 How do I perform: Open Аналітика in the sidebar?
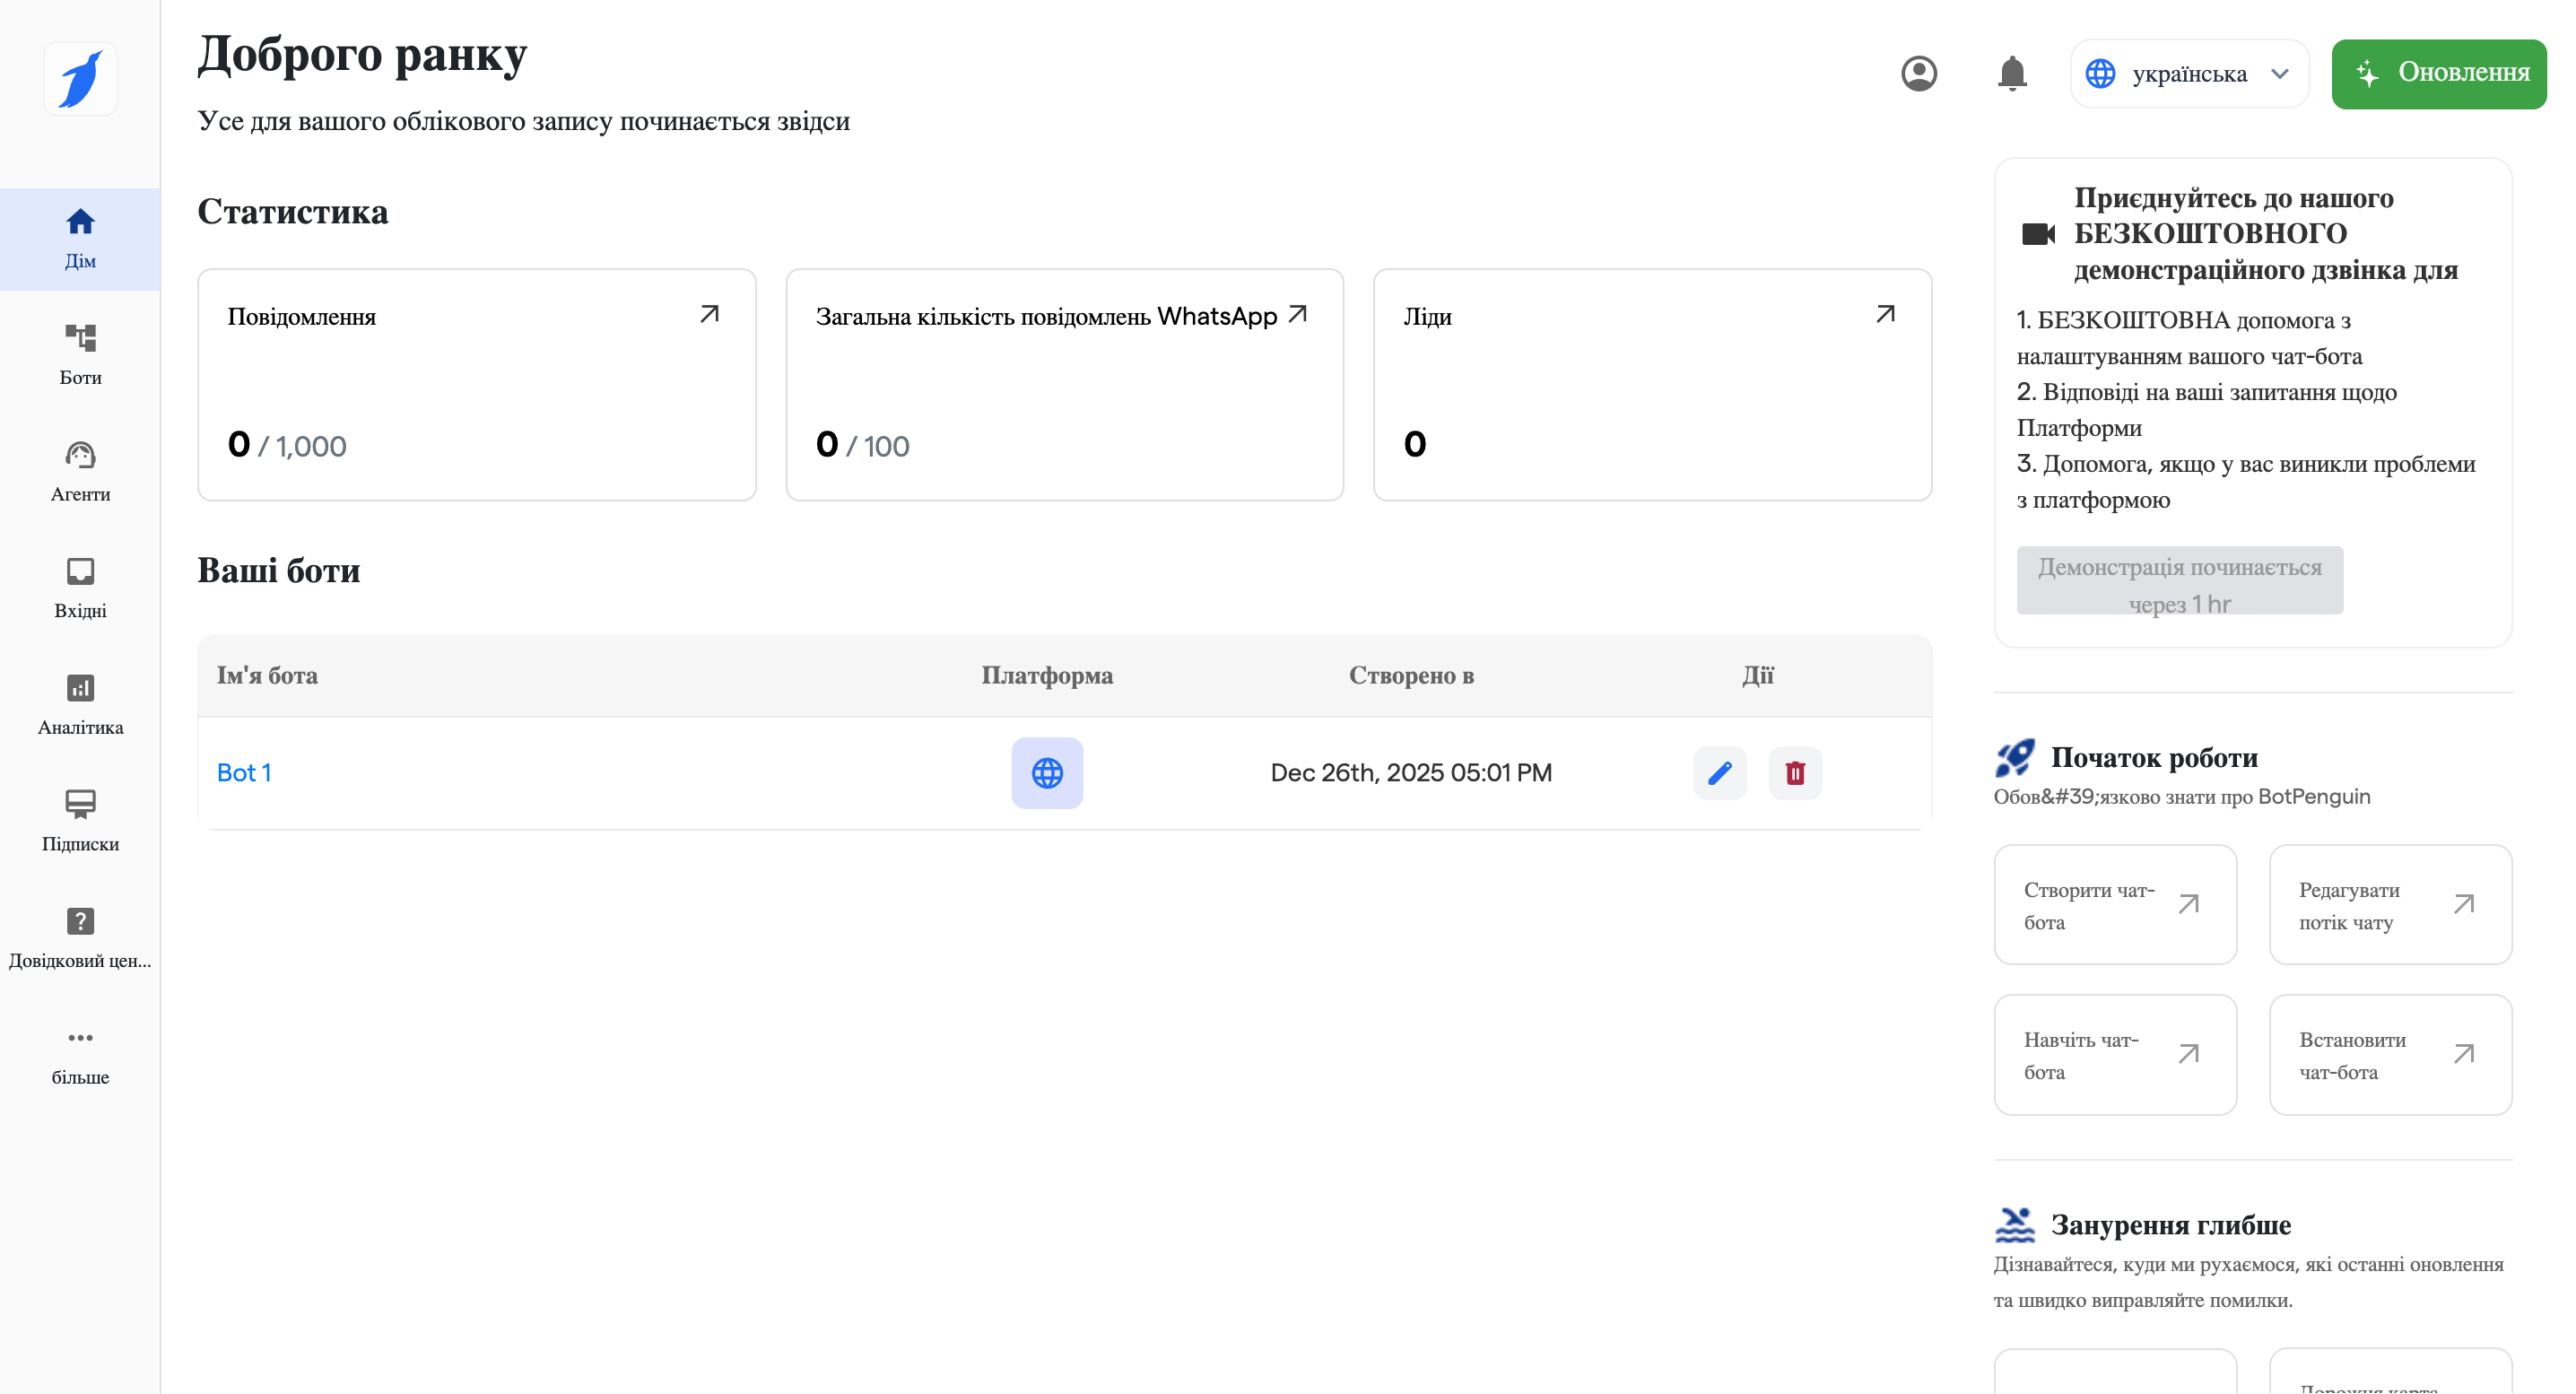coord(80,704)
